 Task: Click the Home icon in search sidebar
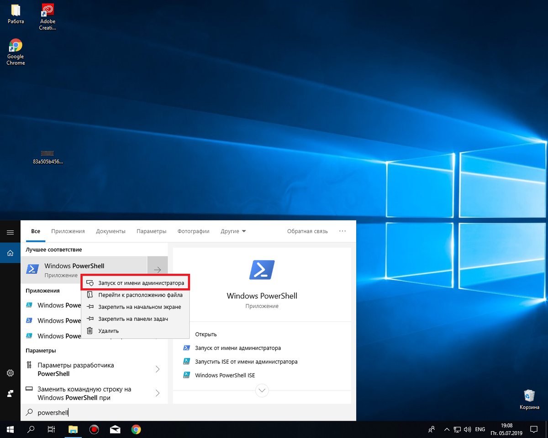click(10, 252)
